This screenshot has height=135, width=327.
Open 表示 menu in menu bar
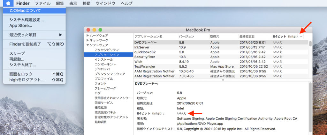pyautogui.click(x=73, y=3)
